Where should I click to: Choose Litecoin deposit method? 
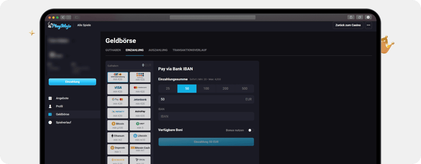click(x=140, y=137)
